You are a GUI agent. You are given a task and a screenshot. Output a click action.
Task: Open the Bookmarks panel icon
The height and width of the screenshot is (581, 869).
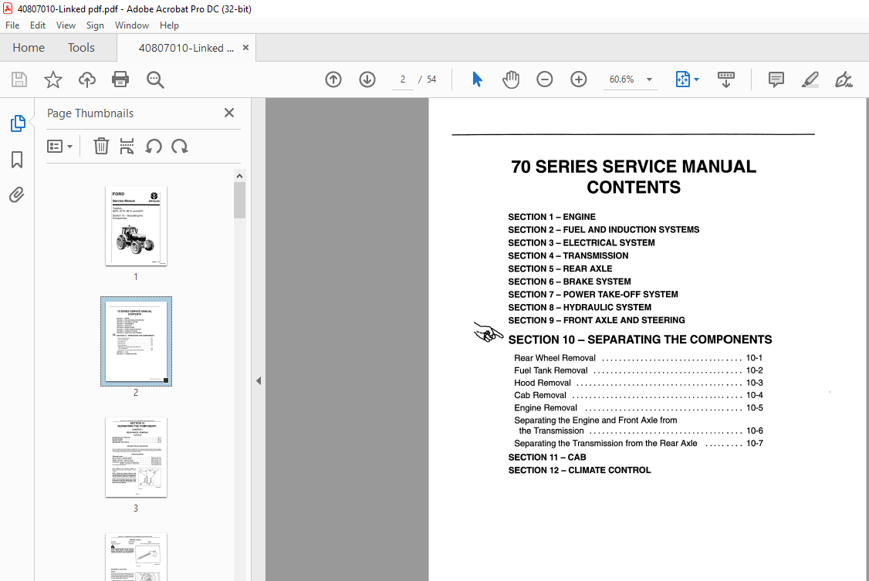coord(17,160)
